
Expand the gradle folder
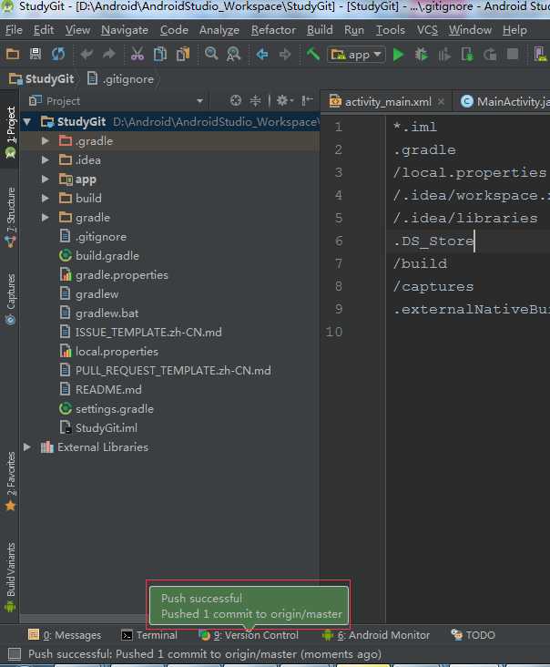(x=45, y=218)
